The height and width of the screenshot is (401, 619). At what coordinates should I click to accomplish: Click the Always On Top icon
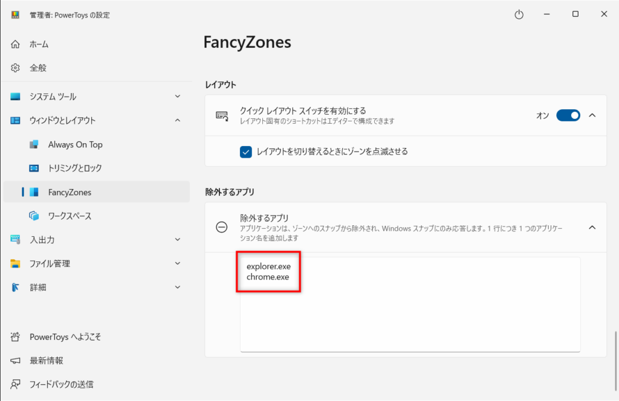pyautogui.click(x=34, y=144)
